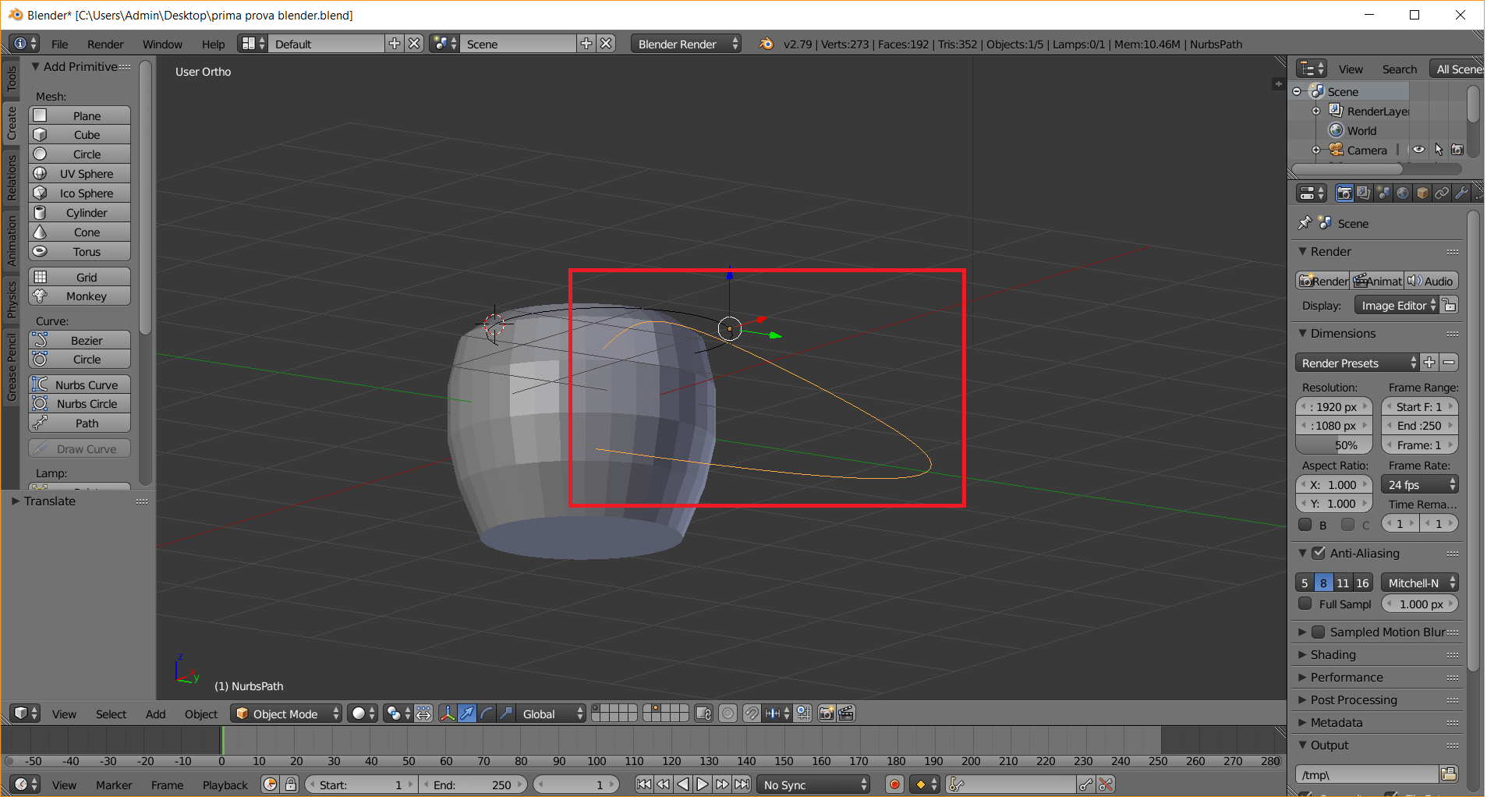Screen dimensions: 1487x797
Task: Open the Constraints chain-link properties tab
Action: pos(1442,193)
